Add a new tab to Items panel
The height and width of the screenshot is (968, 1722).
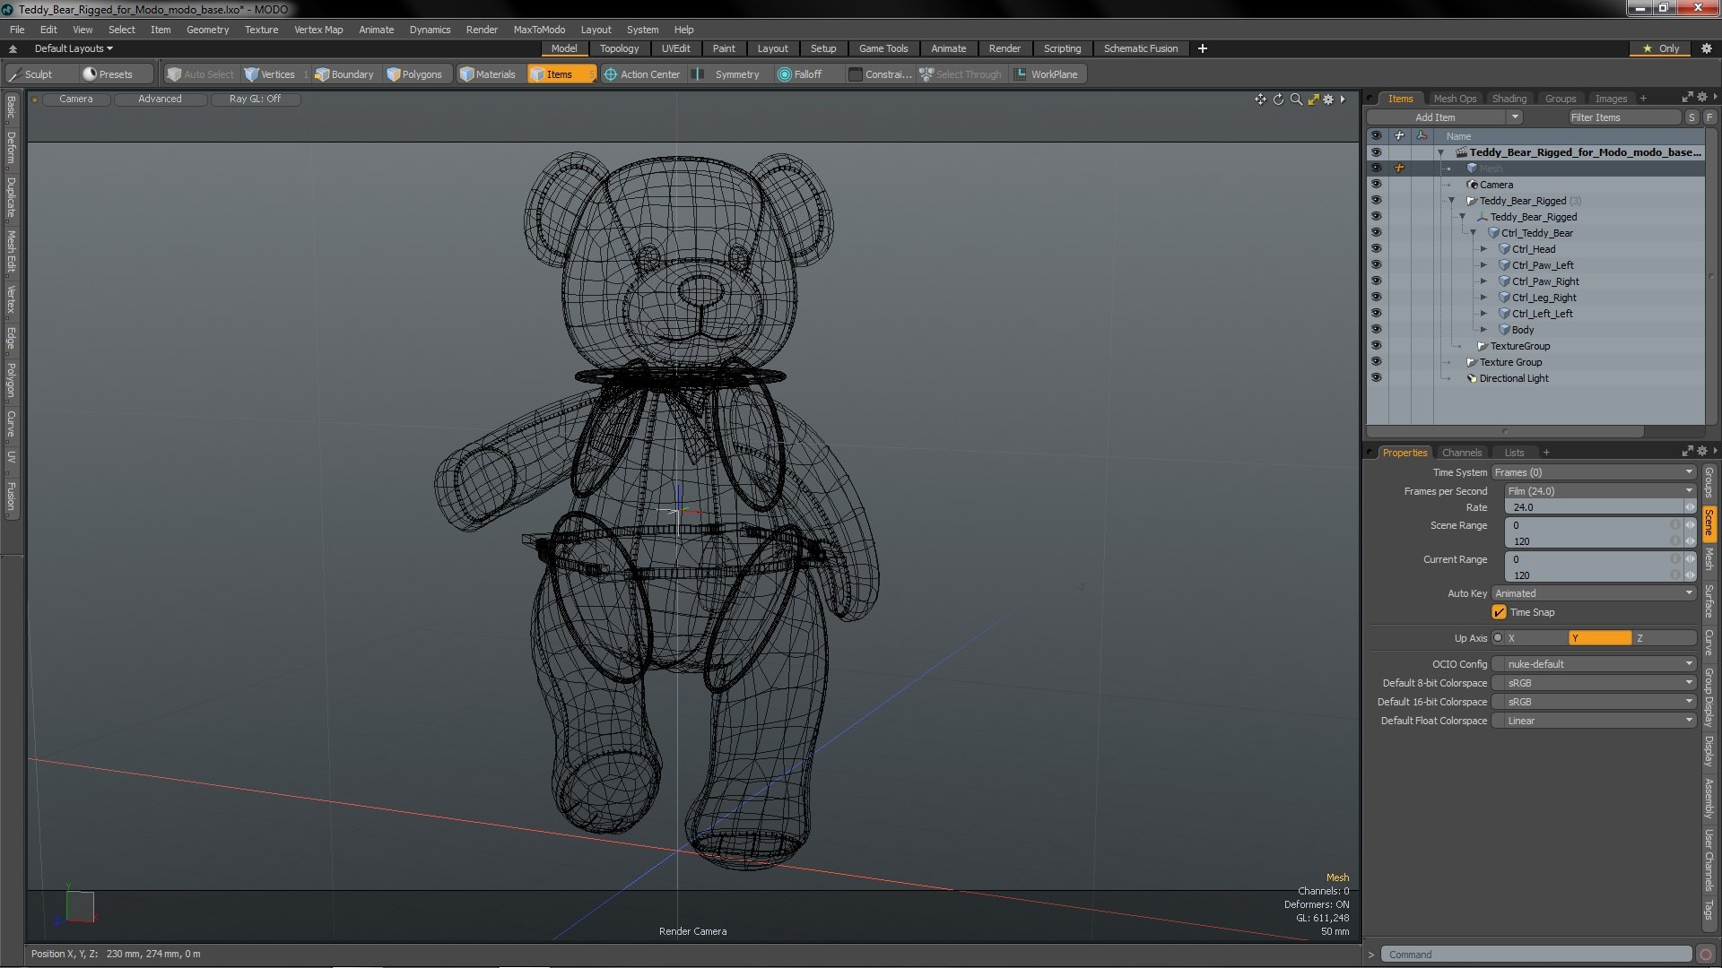coord(1643,99)
